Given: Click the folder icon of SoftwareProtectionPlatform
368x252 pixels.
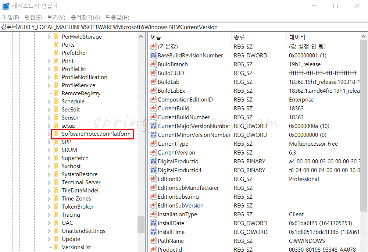Looking at the screenshot, I should point(56,134).
